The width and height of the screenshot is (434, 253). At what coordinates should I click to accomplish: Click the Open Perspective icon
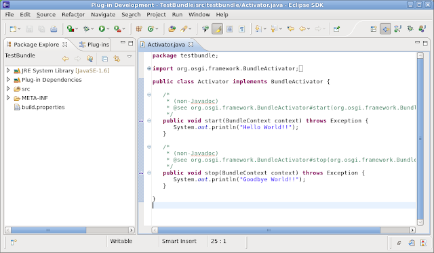[374, 28]
